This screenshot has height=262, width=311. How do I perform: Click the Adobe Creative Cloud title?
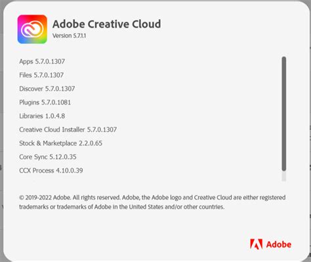click(x=107, y=24)
